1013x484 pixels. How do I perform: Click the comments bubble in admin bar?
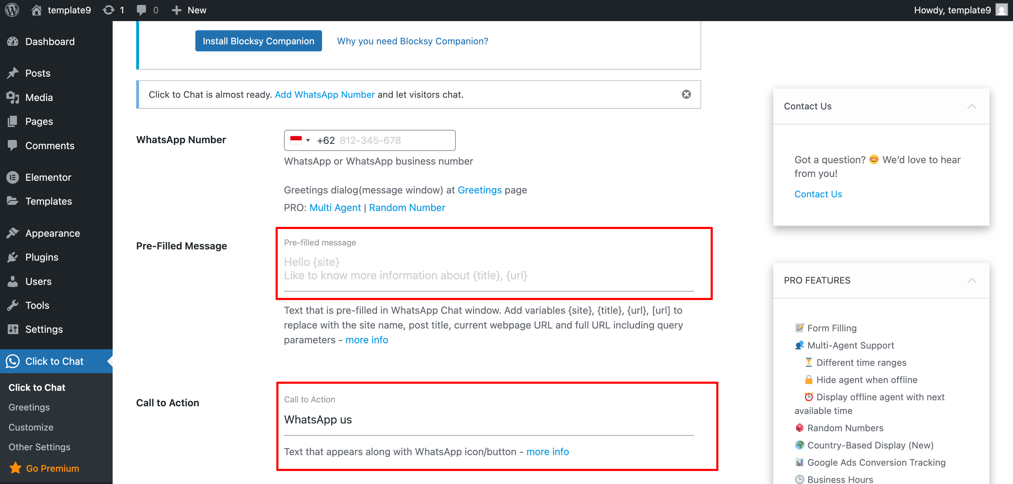tap(141, 10)
